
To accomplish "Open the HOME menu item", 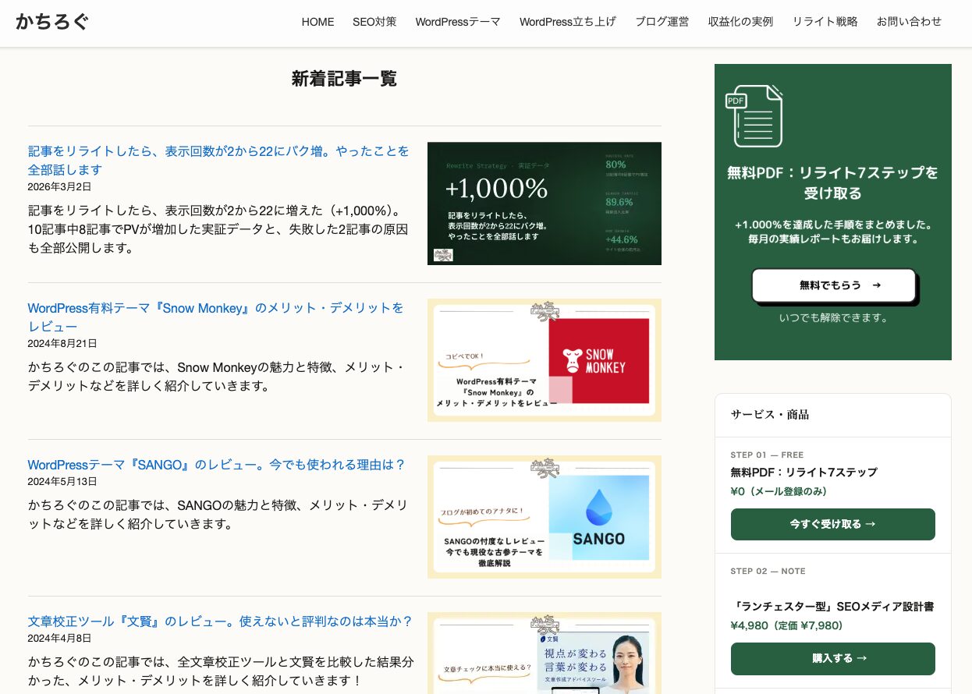I will (317, 22).
